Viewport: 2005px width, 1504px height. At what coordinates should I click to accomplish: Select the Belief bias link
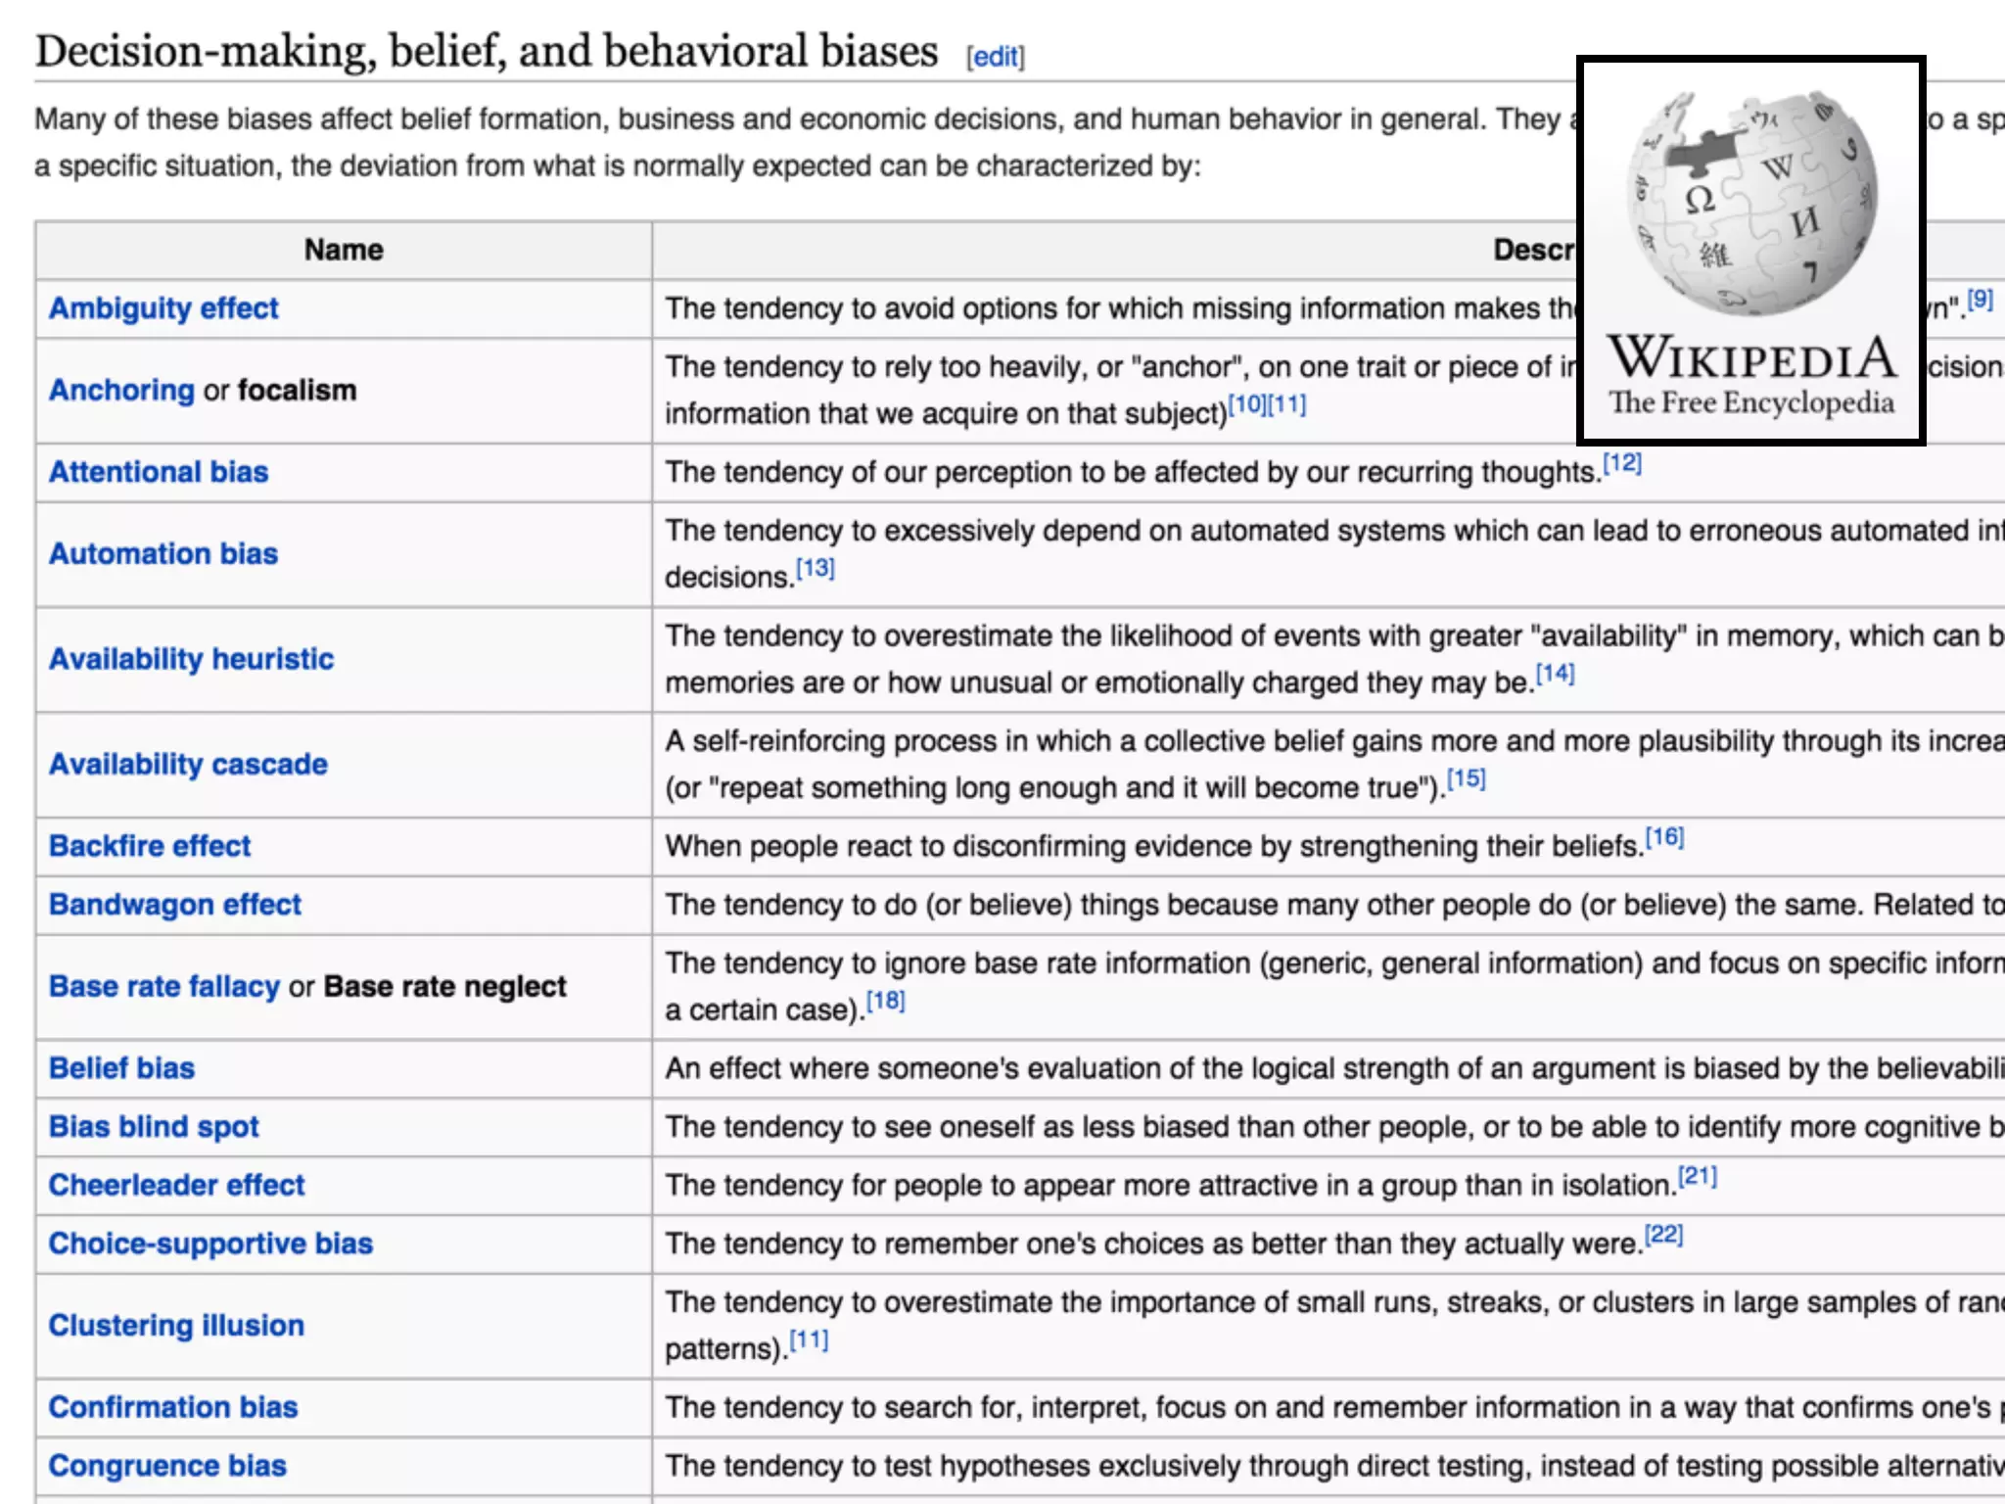[121, 1068]
